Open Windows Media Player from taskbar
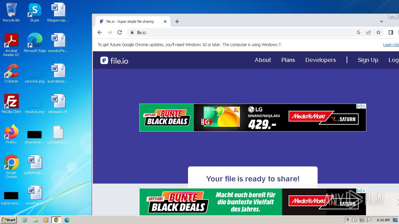The image size is (399, 224). (46, 220)
